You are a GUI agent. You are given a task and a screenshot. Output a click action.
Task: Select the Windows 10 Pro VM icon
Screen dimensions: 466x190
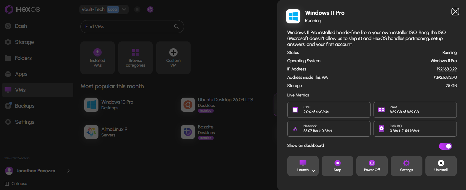pyautogui.click(x=91, y=105)
